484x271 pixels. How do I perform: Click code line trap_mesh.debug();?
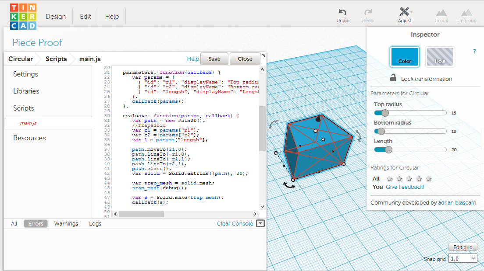click(159, 188)
